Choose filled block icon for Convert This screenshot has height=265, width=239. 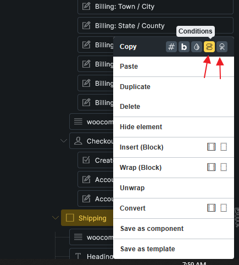pyautogui.click(x=211, y=208)
